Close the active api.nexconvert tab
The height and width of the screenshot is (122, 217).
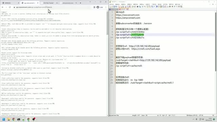[x=38, y=3]
